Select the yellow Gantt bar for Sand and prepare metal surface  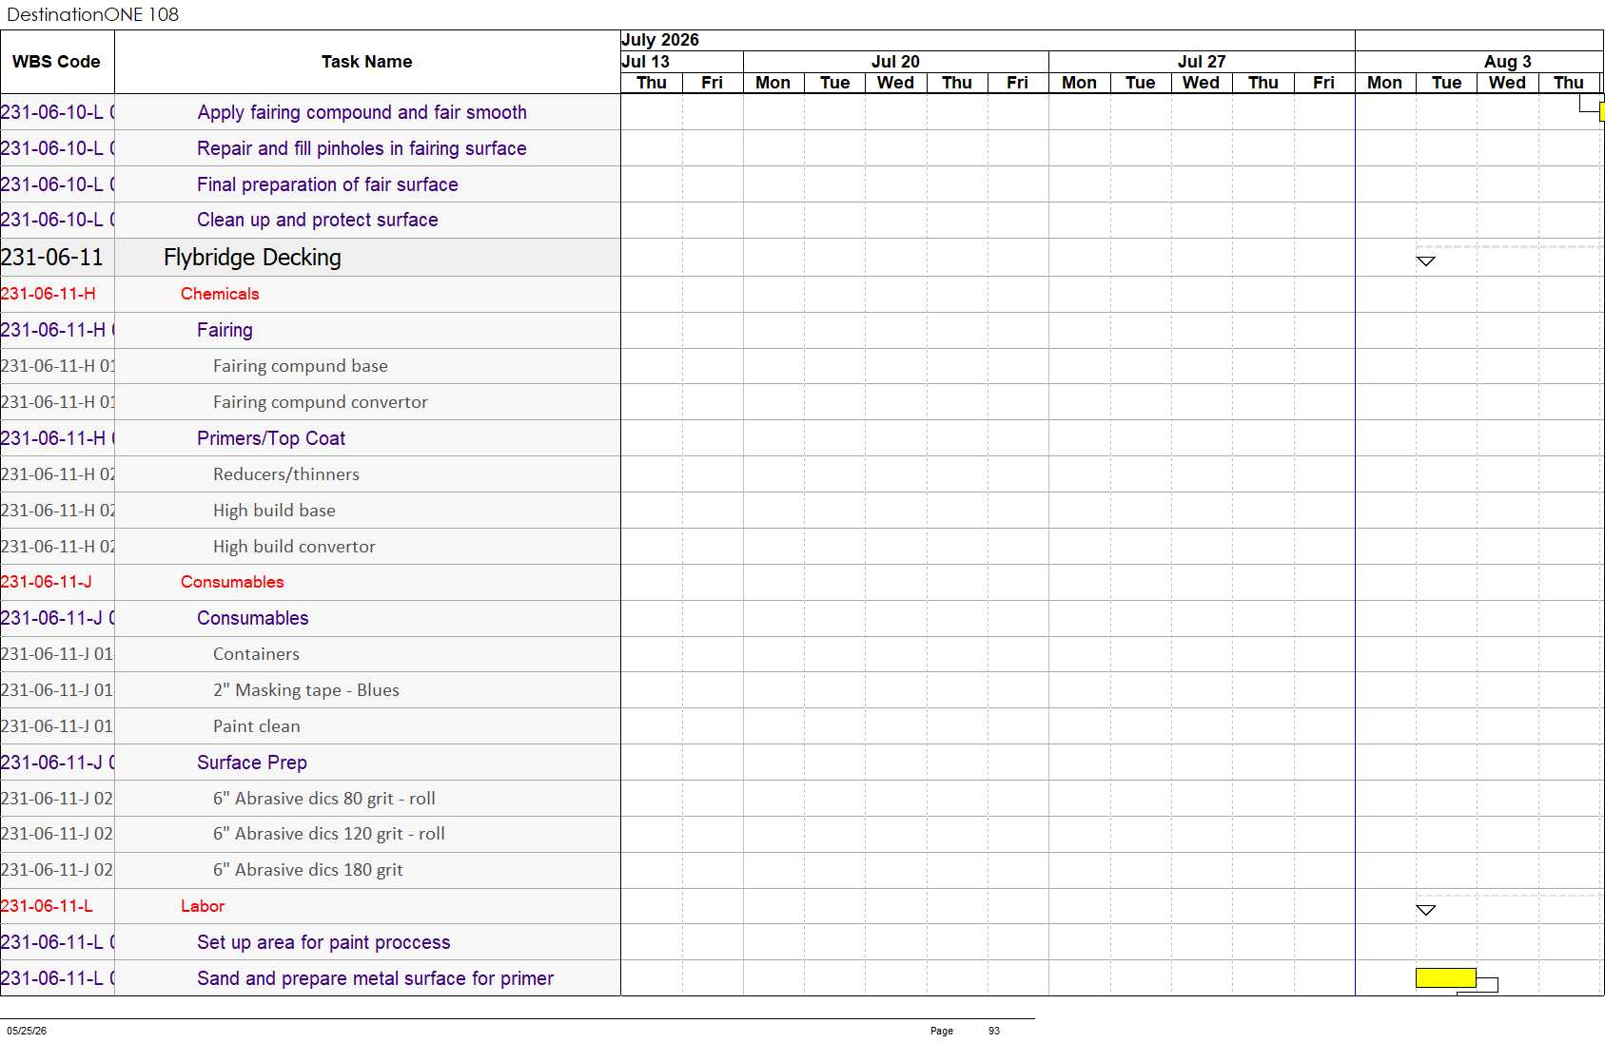[x=1445, y=977]
